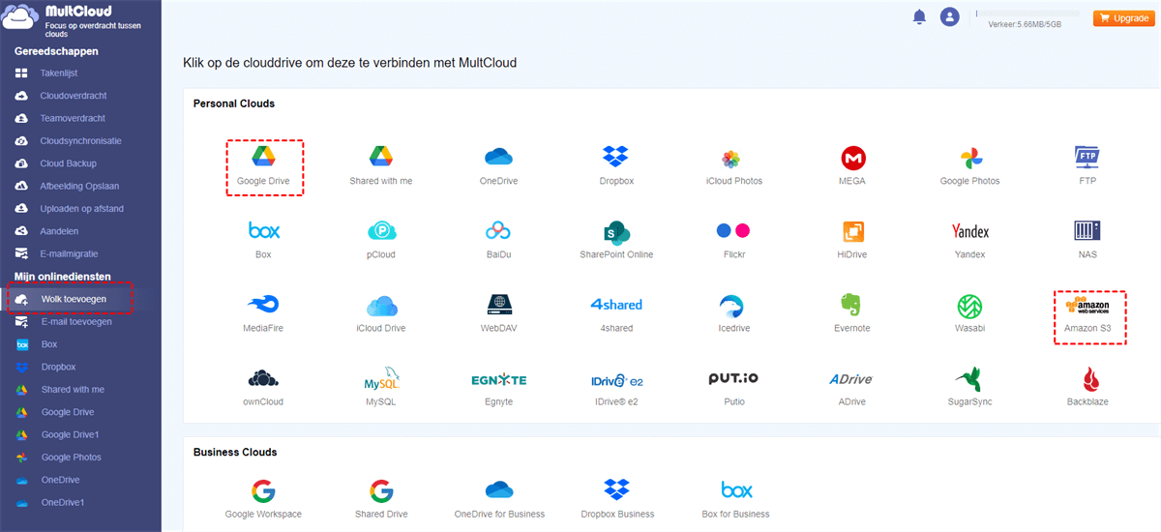Select the SugarSync cloud
The image size is (1161, 532).
point(970,388)
